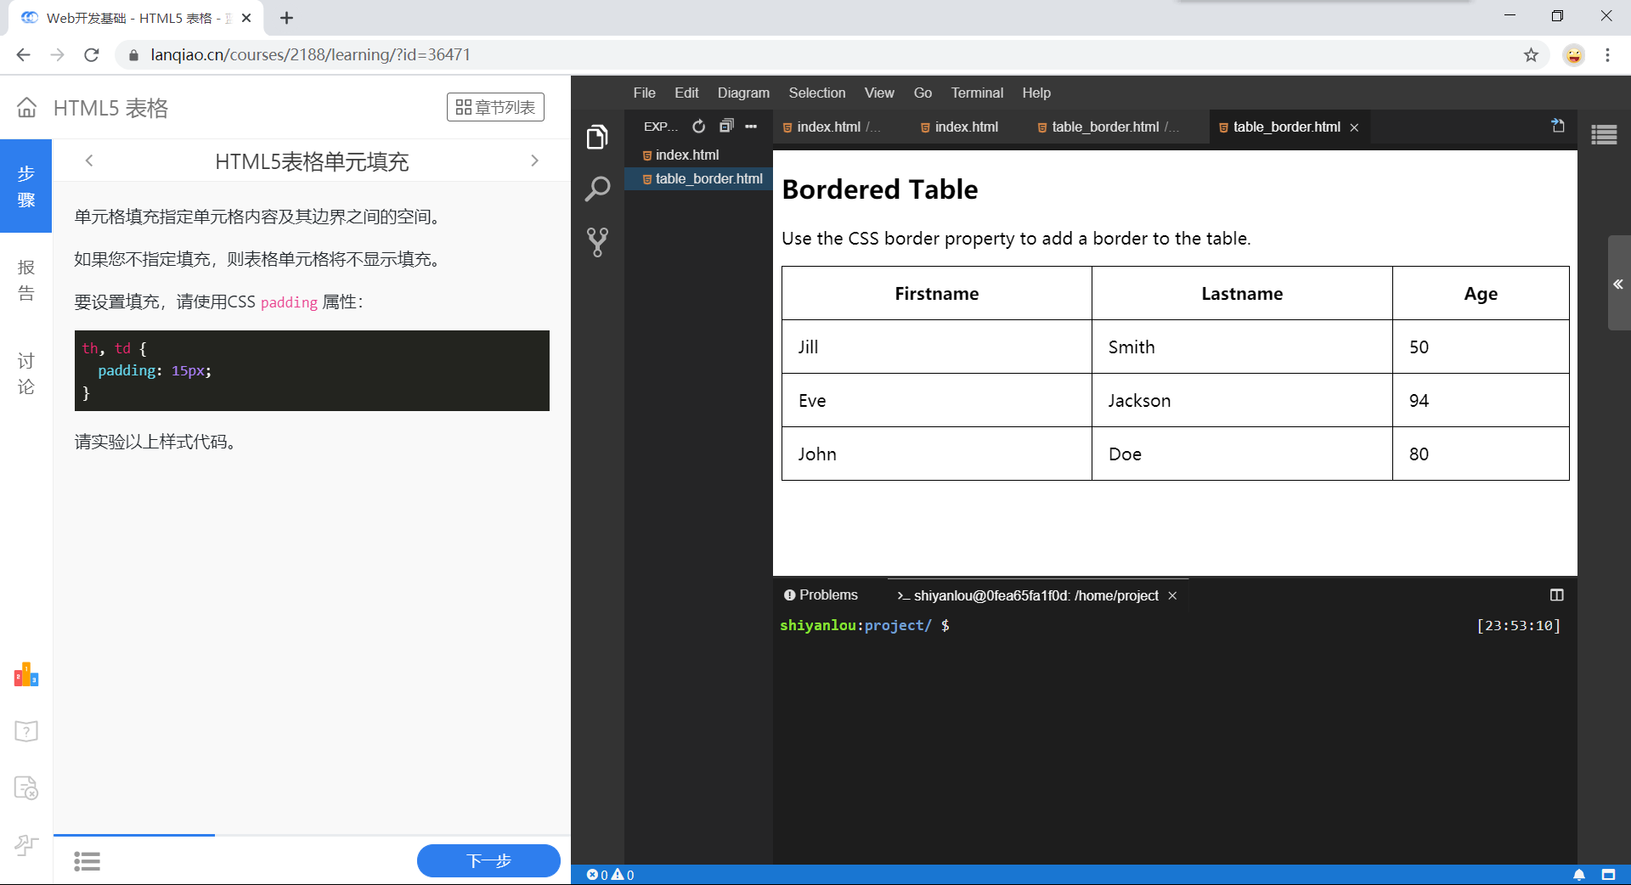Open explorer More Actions ellipsis menu
1631x885 pixels.
point(751,127)
